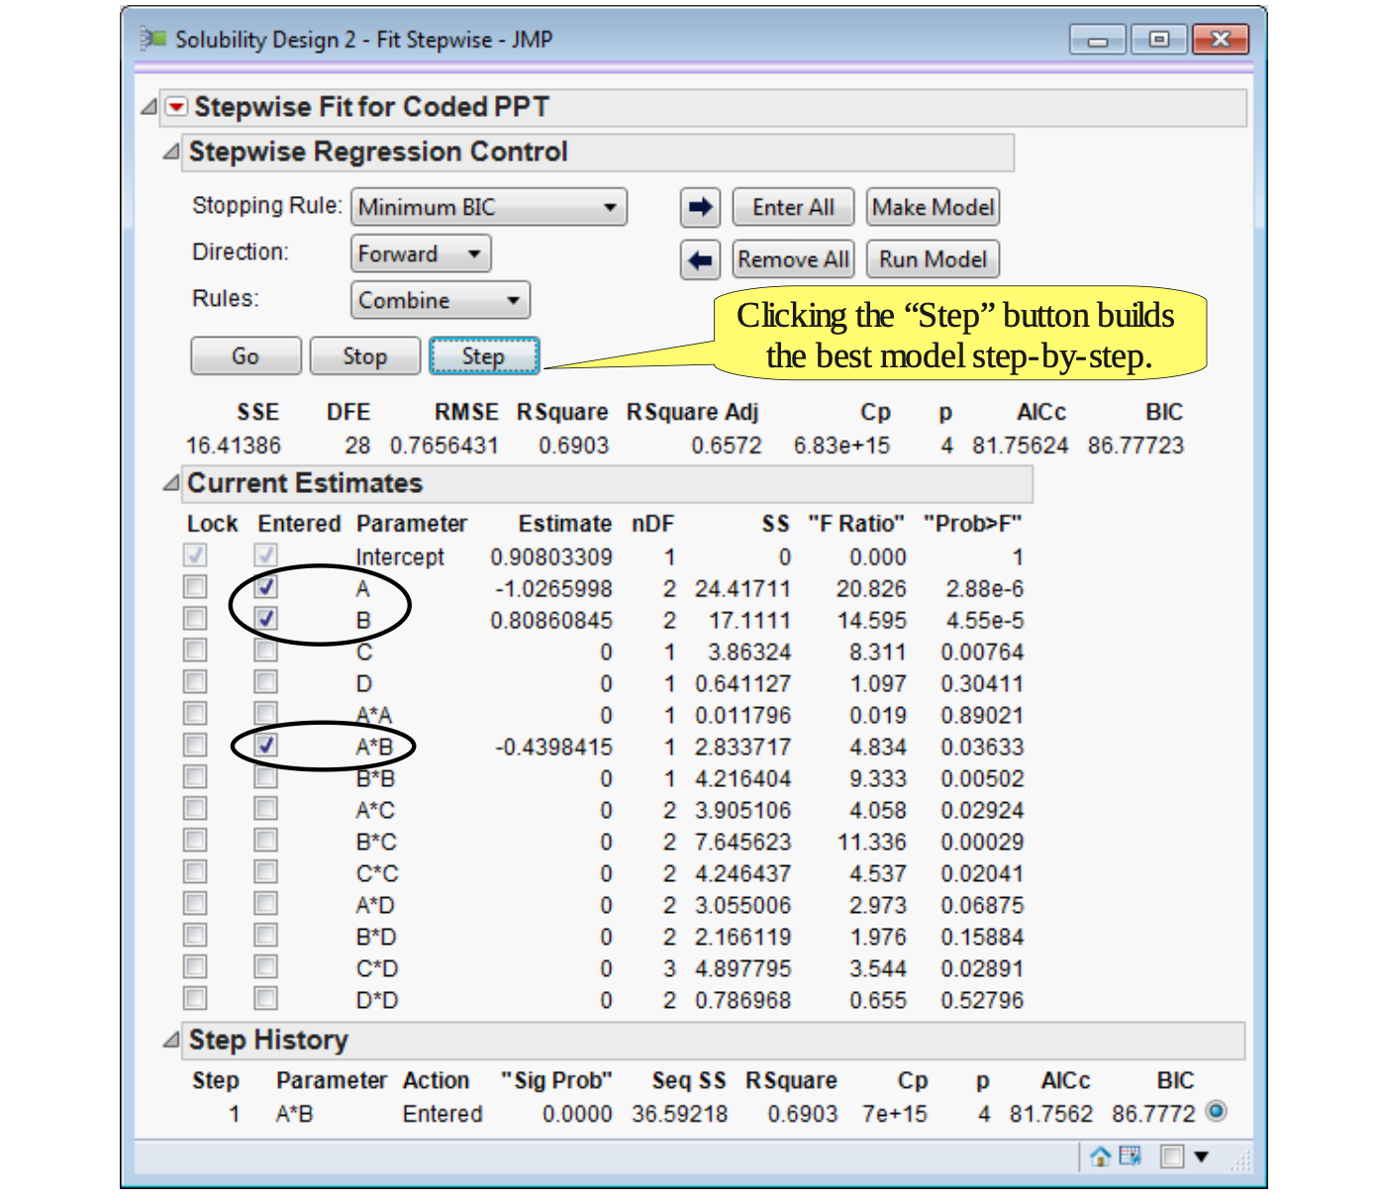This screenshot has height=1202, width=1380.
Task: Collapse the Stepwise Regression Control panel
Action: (x=170, y=152)
